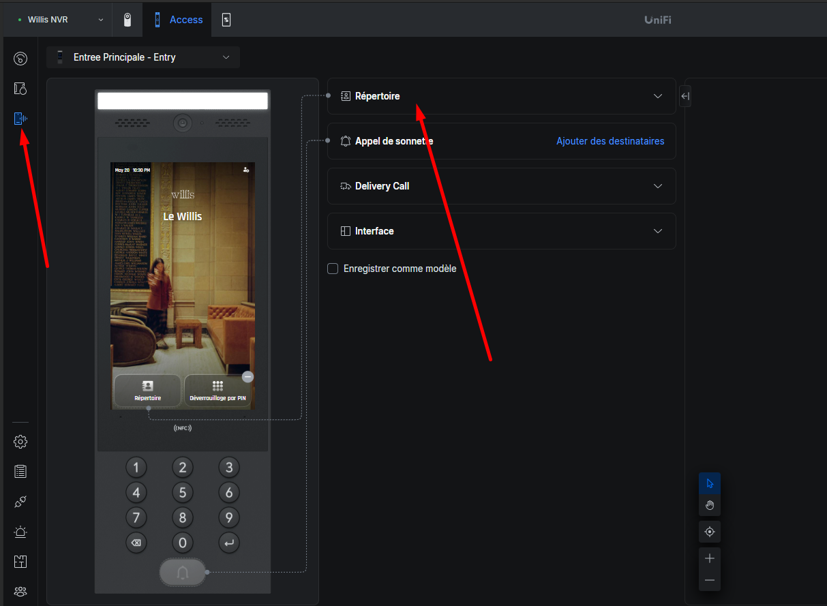Click keypad key 0
Screen dimensions: 827x606
click(183, 543)
